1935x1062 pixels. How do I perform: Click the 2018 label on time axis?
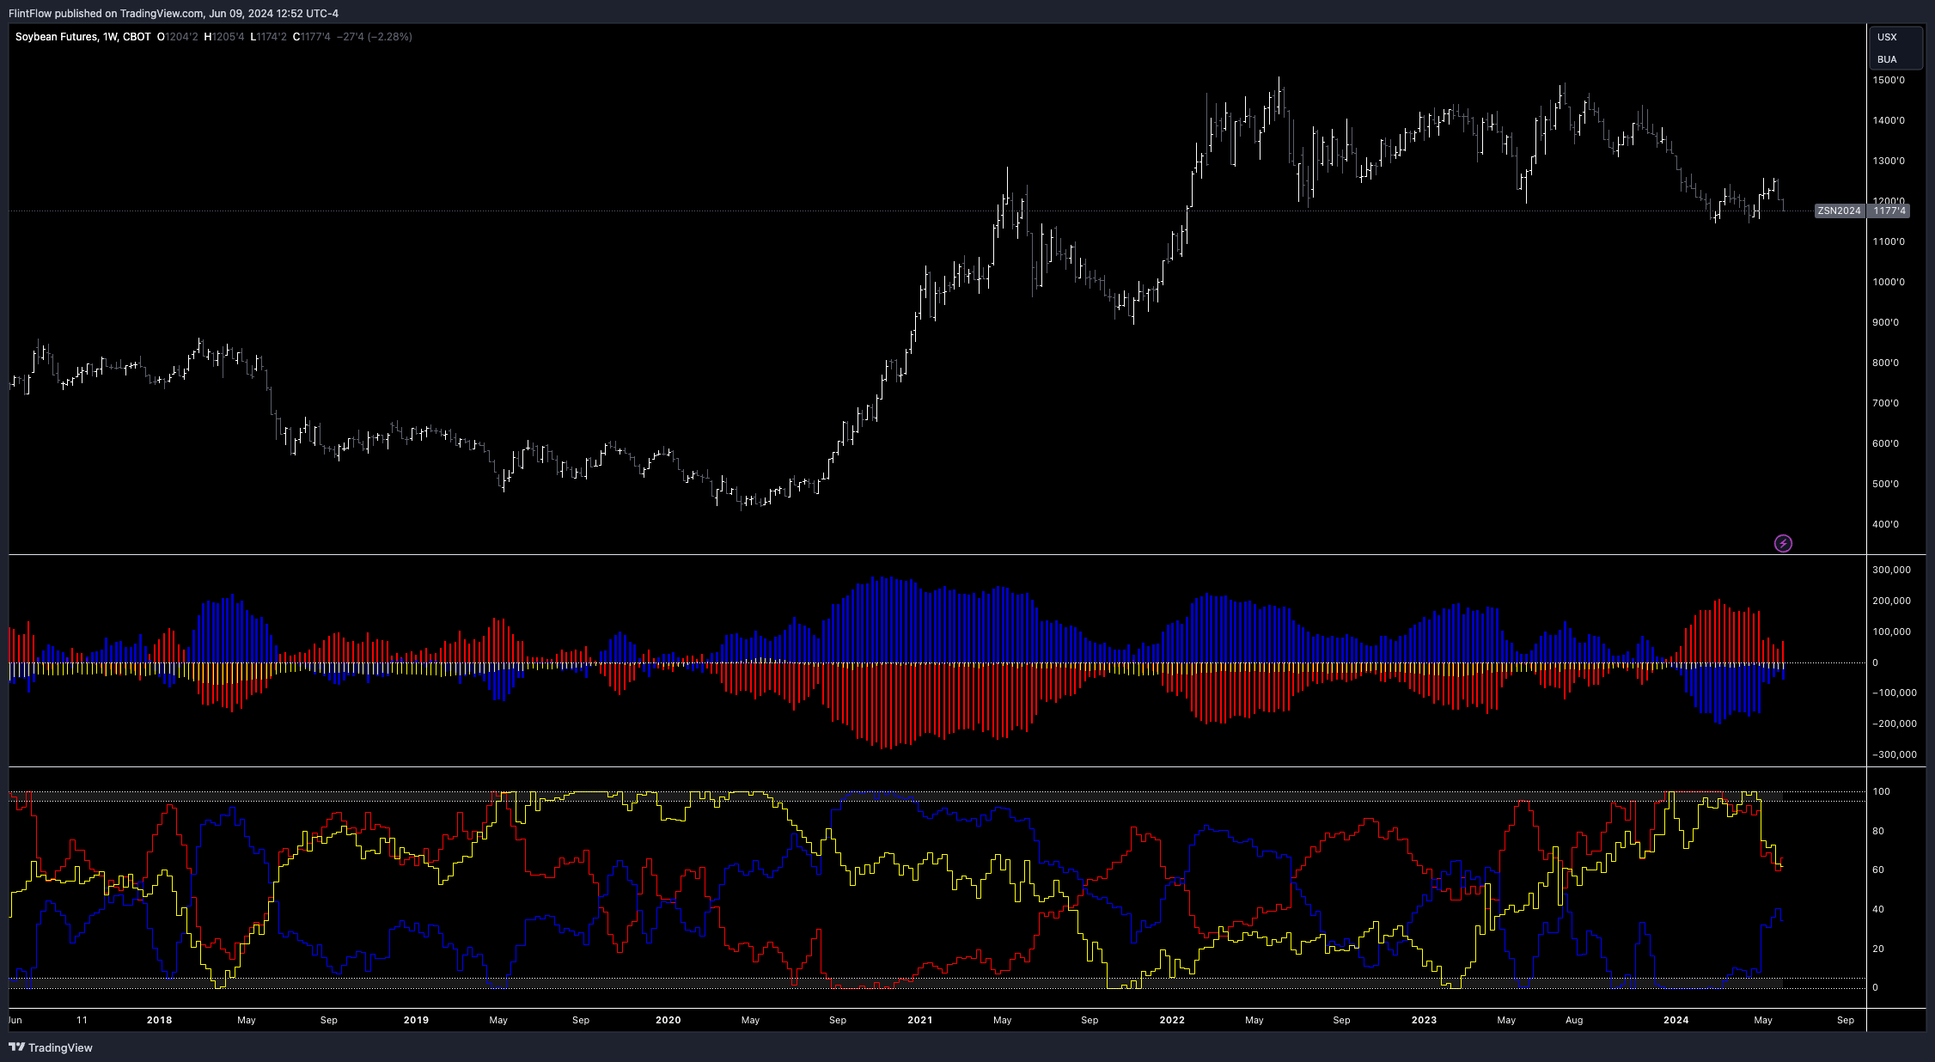[x=159, y=1020]
